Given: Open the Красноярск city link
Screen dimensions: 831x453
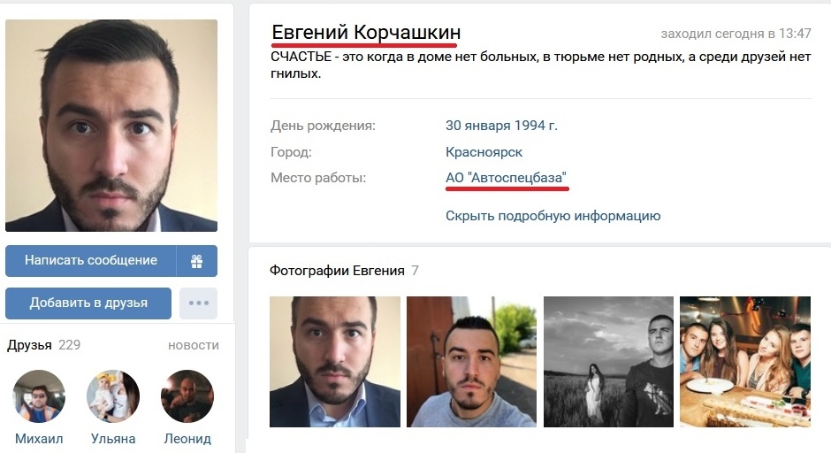Looking at the screenshot, I should tap(484, 152).
